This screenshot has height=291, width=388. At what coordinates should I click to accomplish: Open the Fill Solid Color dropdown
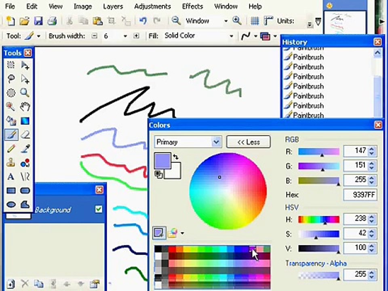231,36
